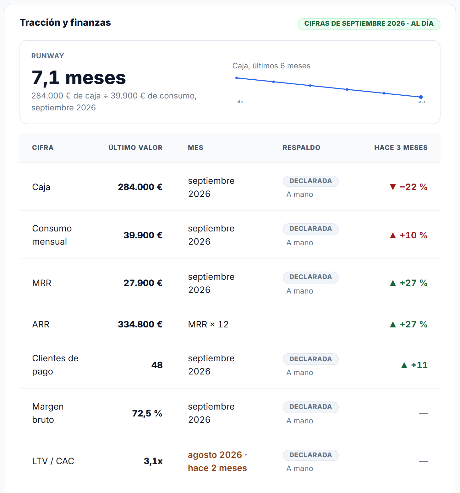Click the "+27 %" change in the ARR row
Screen dimensions: 460x493
pyautogui.click(x=413, y=325)
